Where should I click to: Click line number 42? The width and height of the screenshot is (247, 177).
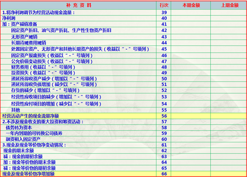click(x=164, y=30)
